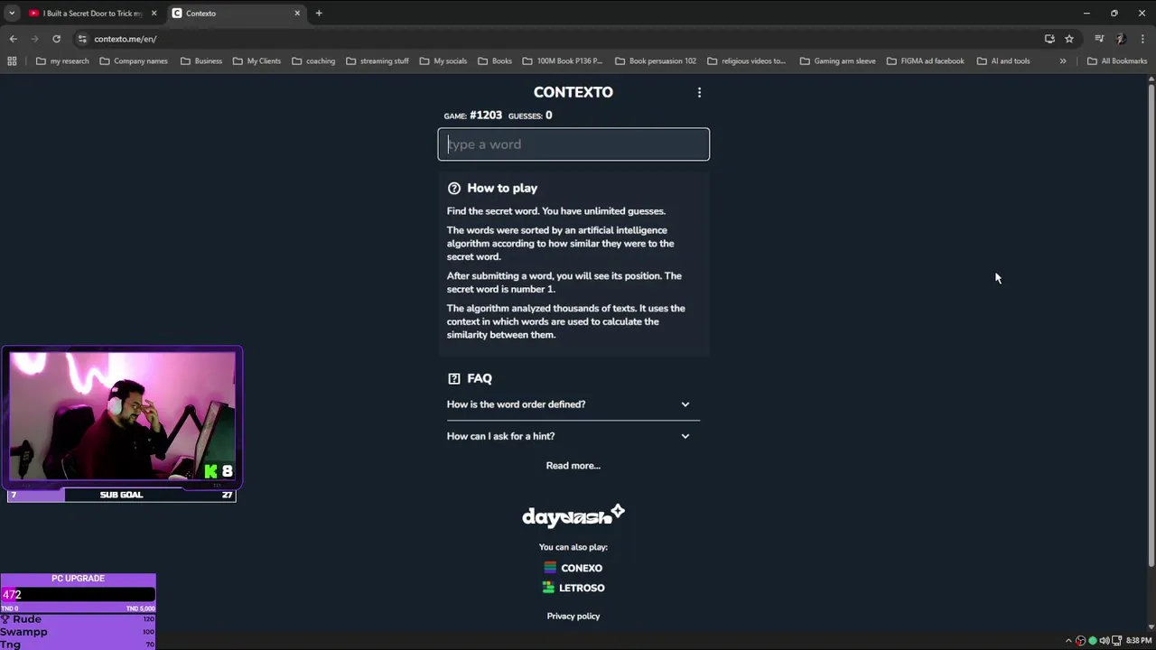This screenshot has width=1156, height=650.
Task: Close the Contexto tab
Action: pos(297,14)
